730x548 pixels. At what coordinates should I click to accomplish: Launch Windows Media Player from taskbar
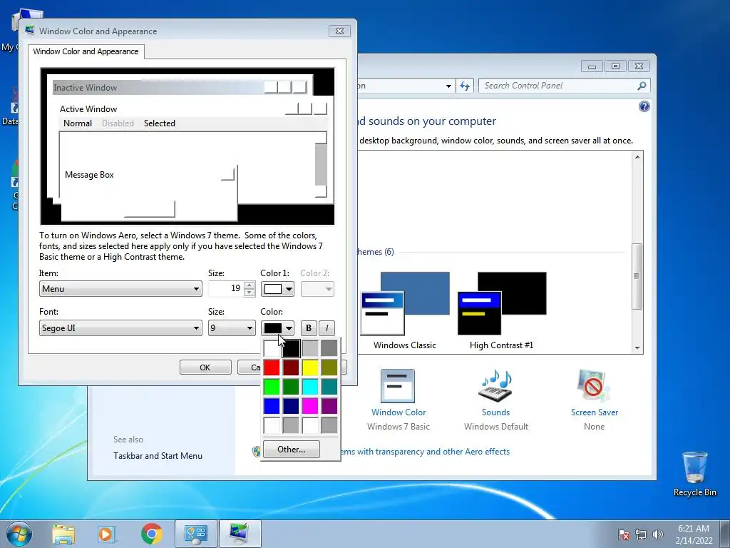click(106, 534)
